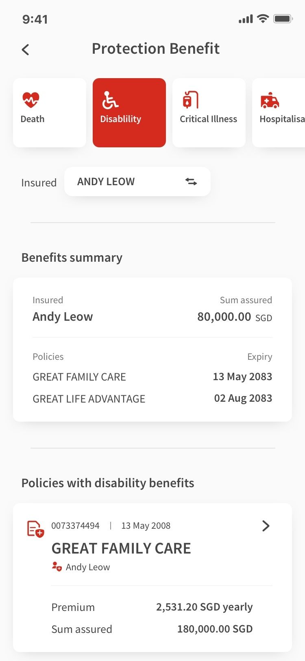
Task: Open GREAT FAMILY CARE in benefits summary
Action: click(79, 377)
